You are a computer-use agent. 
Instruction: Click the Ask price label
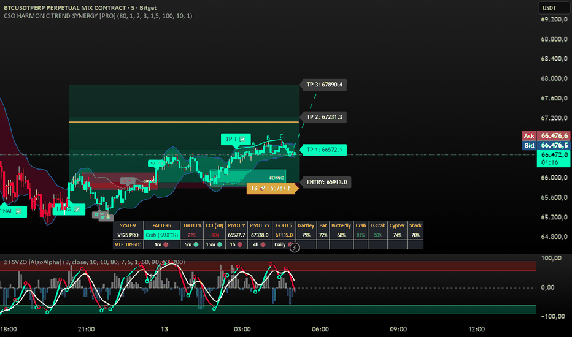(x=545, y=136)
